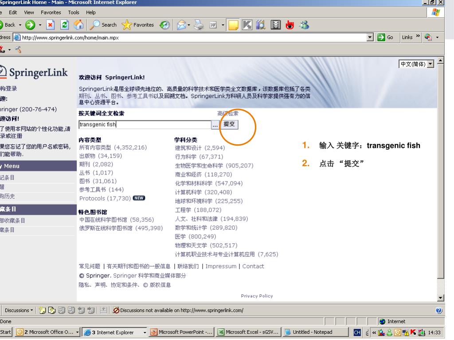Open the Contact footer link
This screenshot has height=340, width=454.
pyautogui.click(x=253, y=266)
